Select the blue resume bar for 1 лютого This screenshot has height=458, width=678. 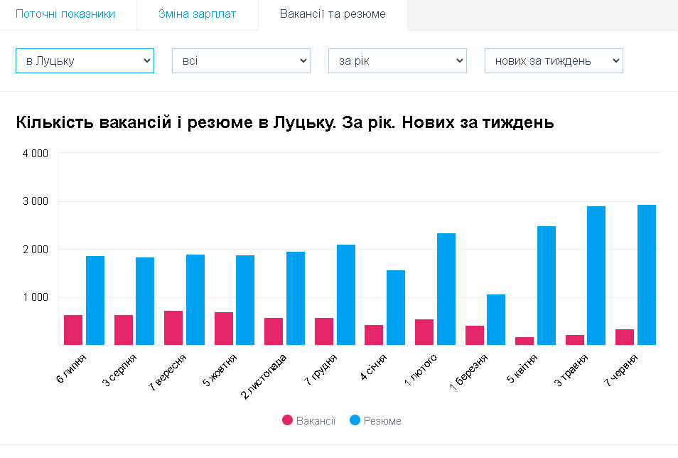(446, 289)
